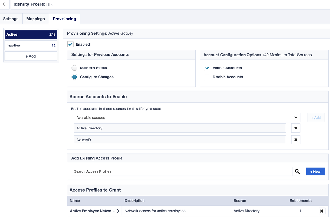Click + Add to create a new lifecycle state

coord(31,56)
